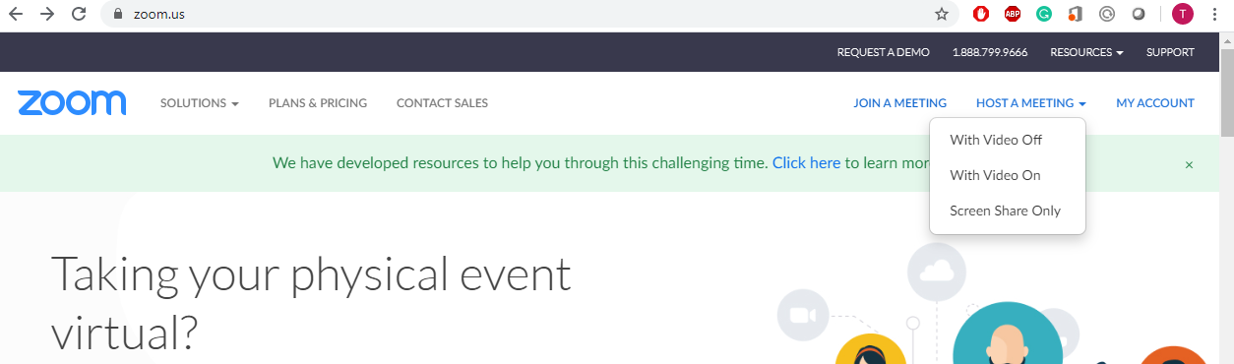Open Chrome three-dot menu

click(1217, 14)
